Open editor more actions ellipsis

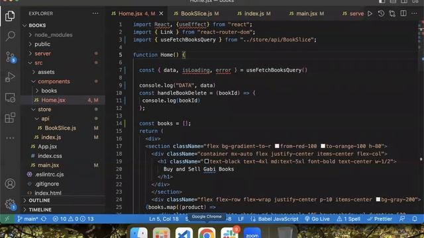(x=414, y=13)
